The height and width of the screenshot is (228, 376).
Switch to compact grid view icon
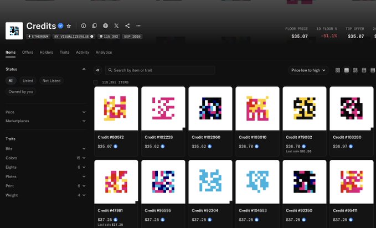347,70
